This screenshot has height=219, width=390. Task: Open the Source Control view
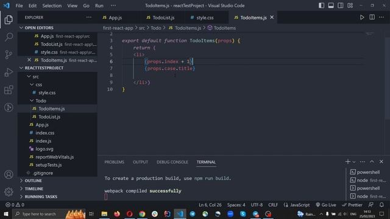(9, 55)
